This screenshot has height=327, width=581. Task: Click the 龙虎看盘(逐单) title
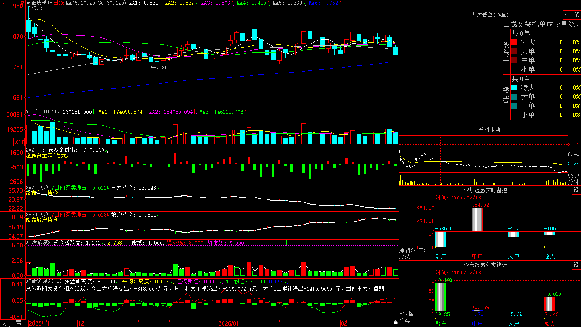[489, 15]
